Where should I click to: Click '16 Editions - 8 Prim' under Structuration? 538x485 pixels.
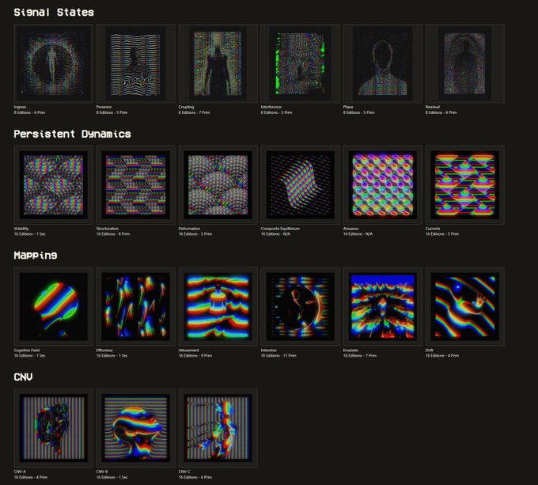pyautogui.click(x=113, y=234)
